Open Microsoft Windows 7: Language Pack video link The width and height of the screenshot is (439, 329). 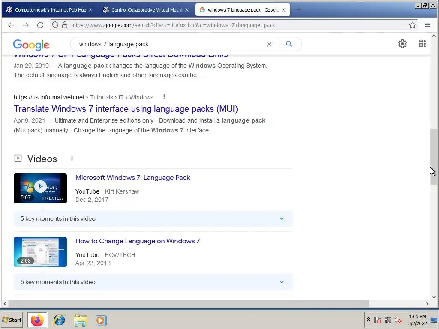tap(133, 178)
